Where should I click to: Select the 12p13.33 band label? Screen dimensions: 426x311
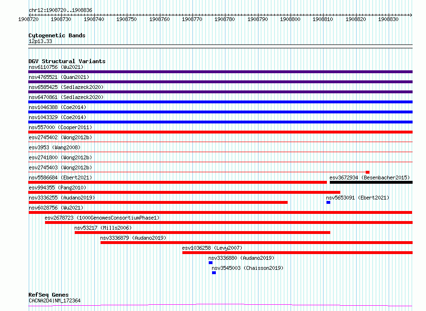coord(40,41)
